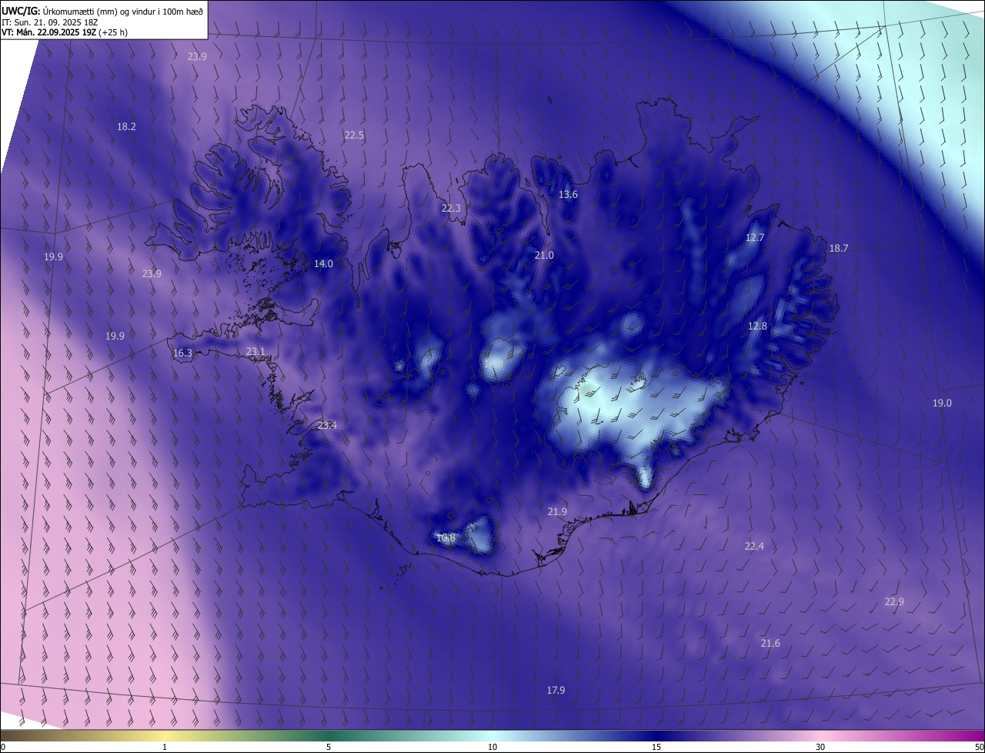985x753 pixels.
Task: Click the colour scale tick label "1"
Action: coord(165,747)
